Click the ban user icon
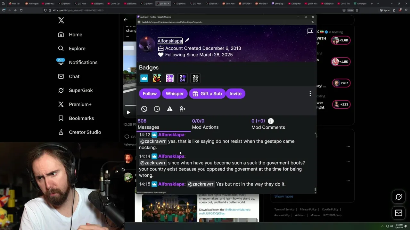410x230 pixels. (144, 109)
